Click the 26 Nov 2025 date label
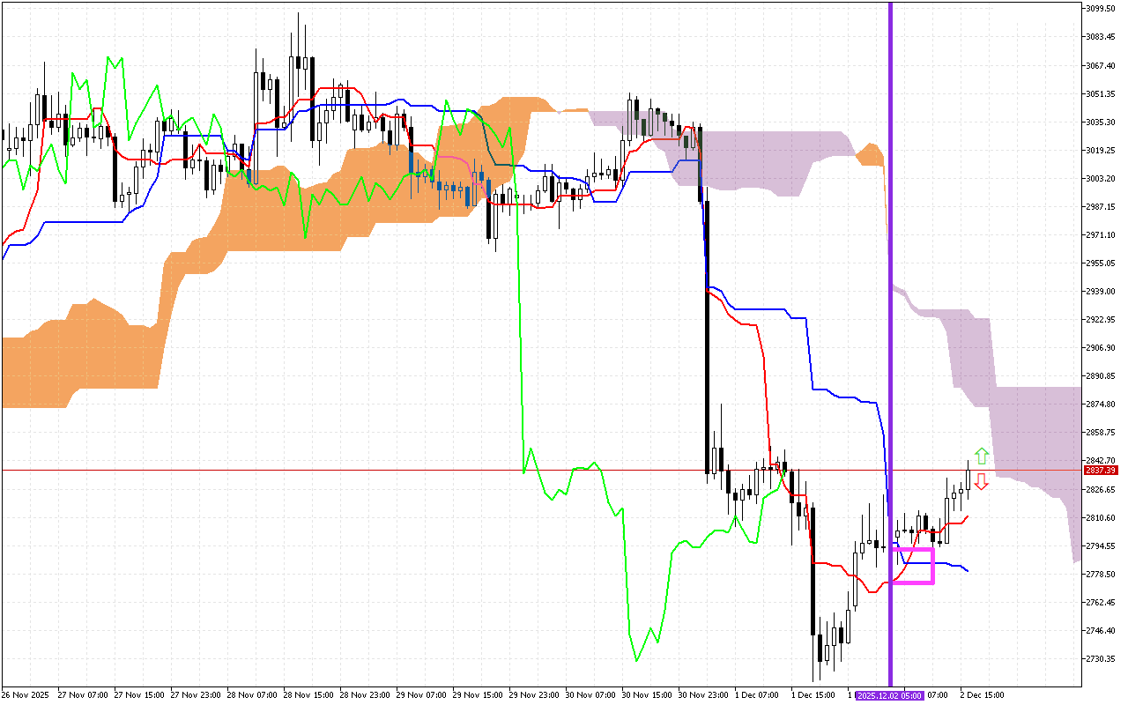 26,695
